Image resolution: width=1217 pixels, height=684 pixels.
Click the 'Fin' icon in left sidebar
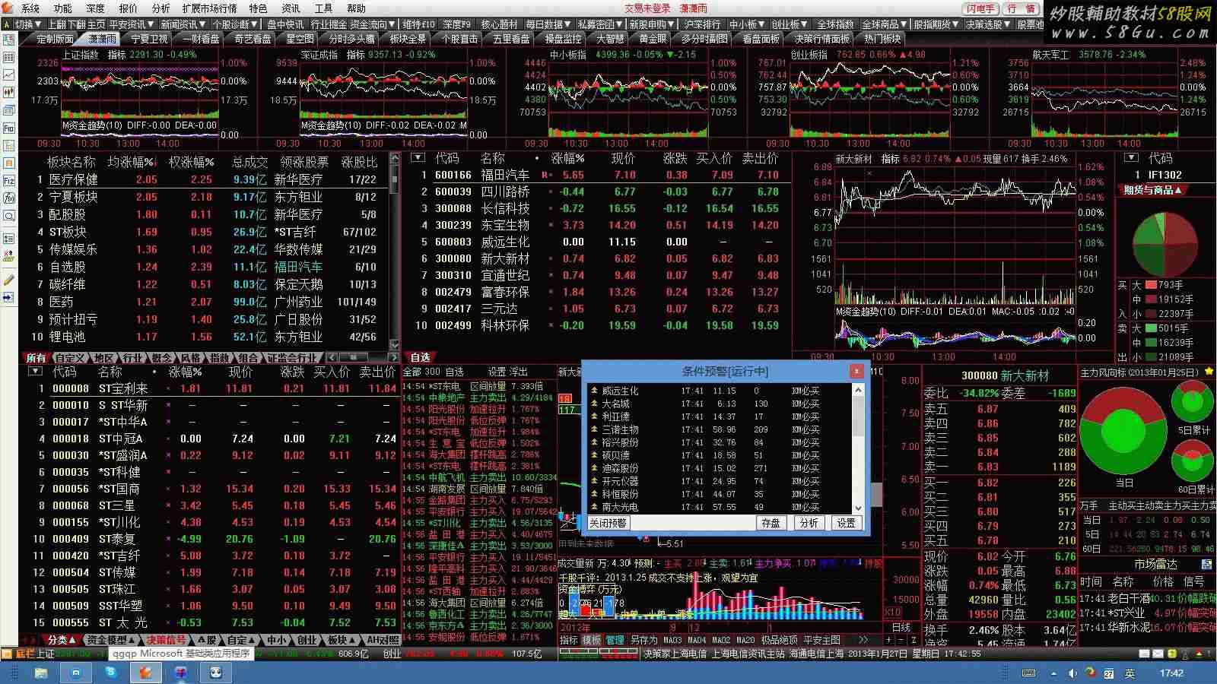8,128
